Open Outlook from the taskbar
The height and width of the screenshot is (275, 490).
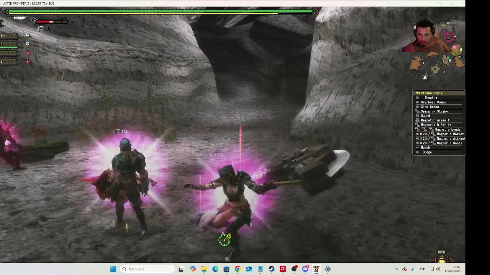coord(249,269)
